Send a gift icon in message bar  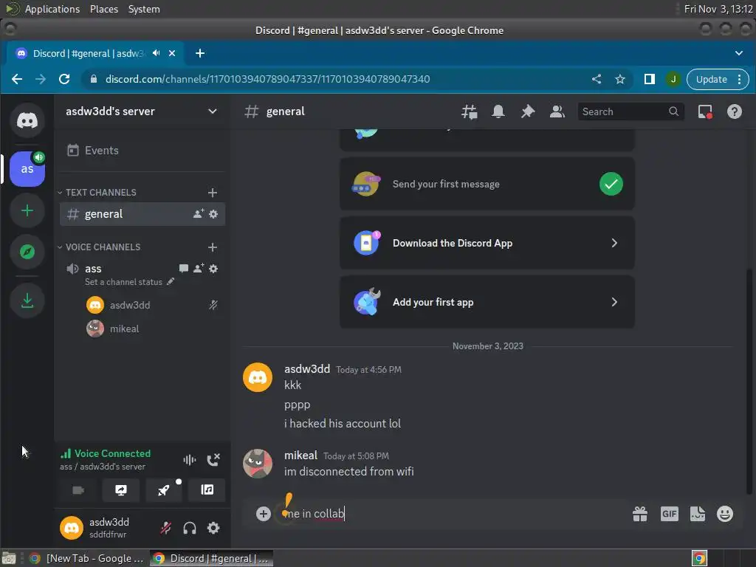(x=640, y=514)
